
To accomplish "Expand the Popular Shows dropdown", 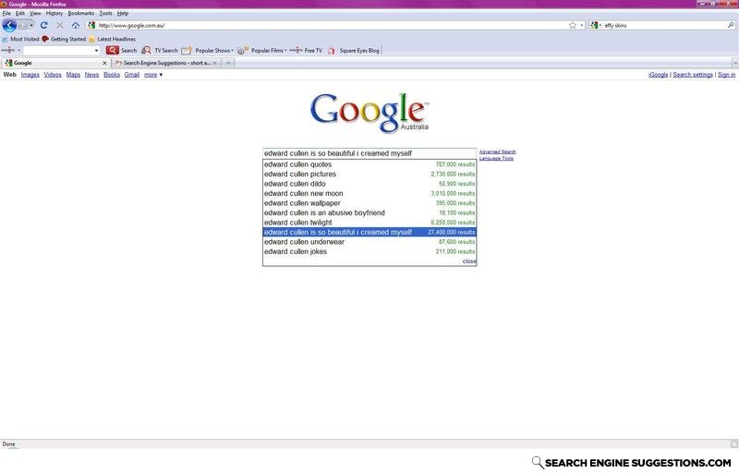I will 233,51.
